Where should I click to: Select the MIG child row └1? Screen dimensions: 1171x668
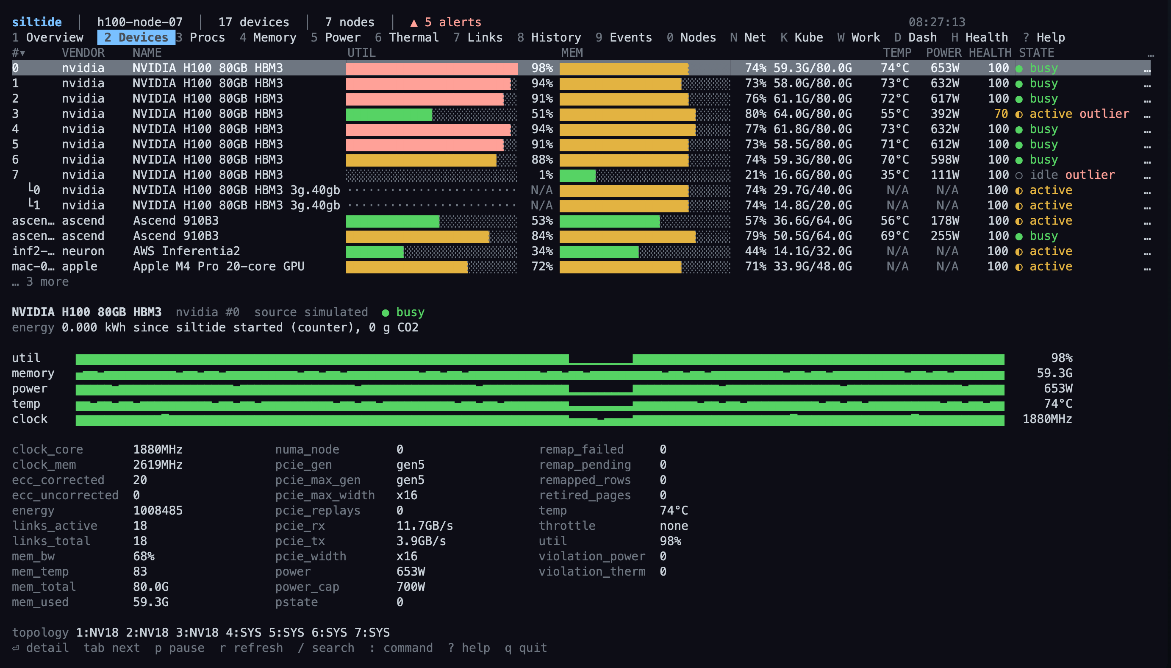click(x=581, y=205)
